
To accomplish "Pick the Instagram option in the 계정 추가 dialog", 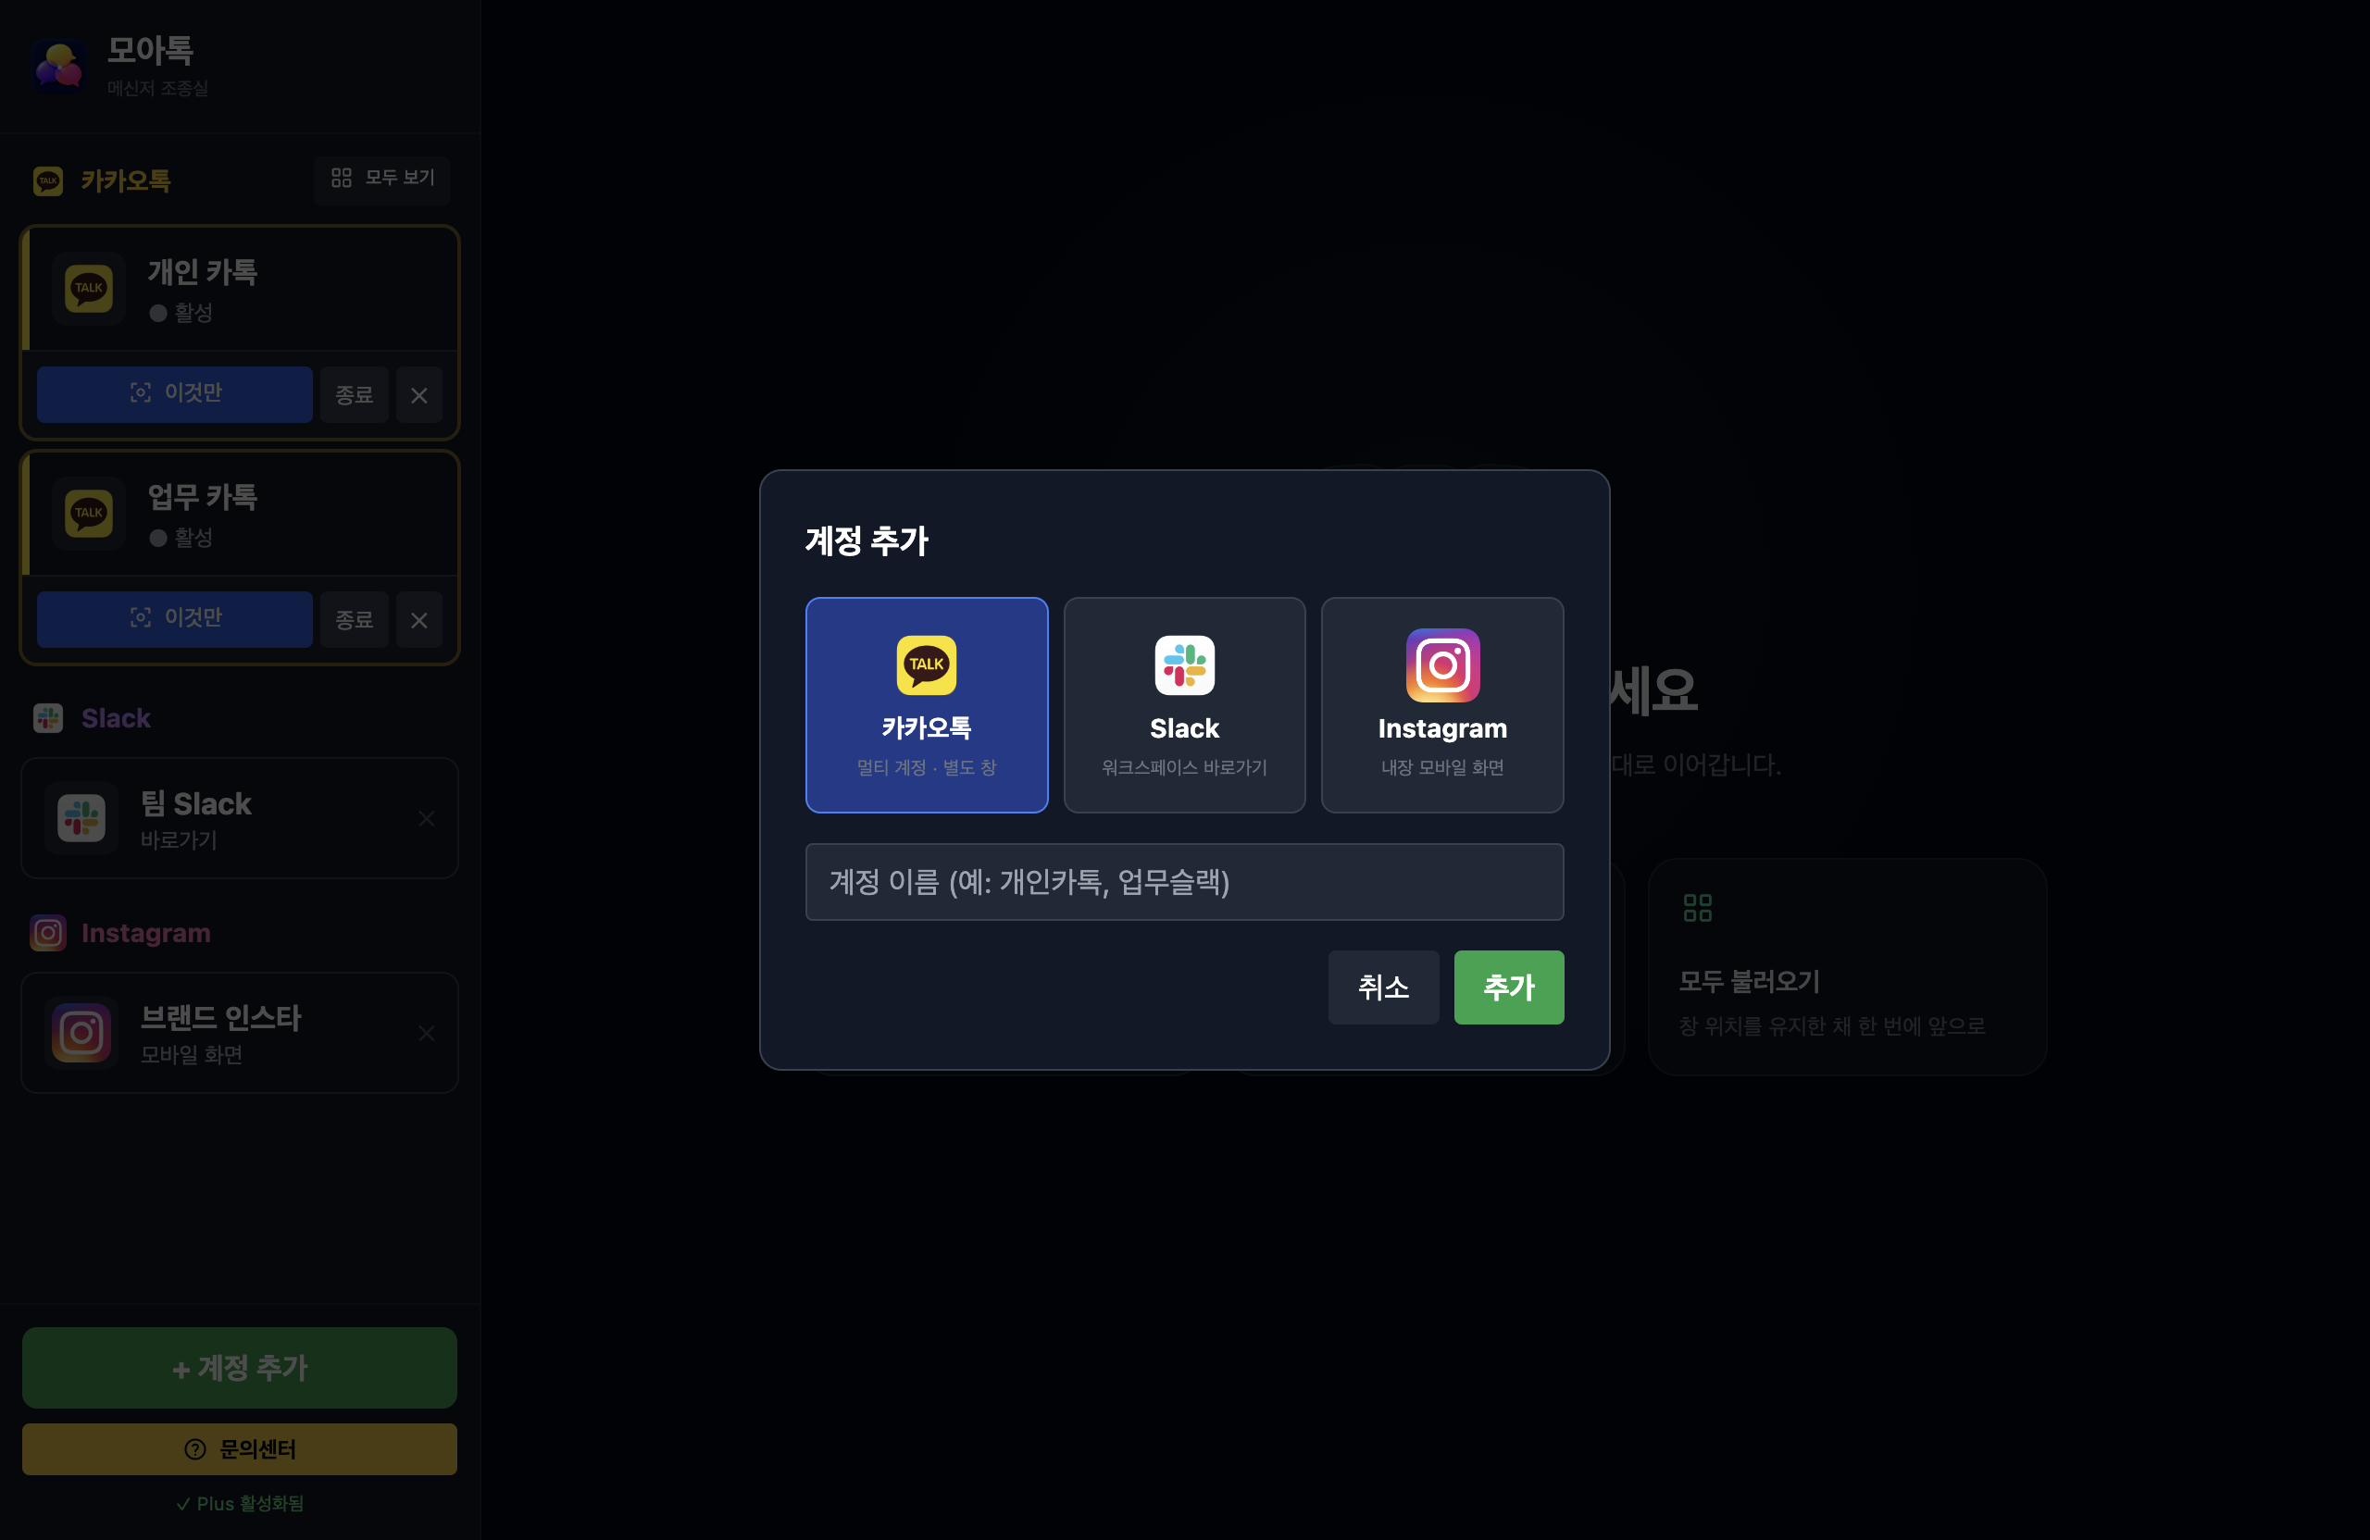I will [x=1442, y=705].
